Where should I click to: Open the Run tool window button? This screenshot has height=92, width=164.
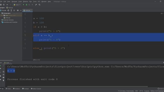[2, 89]
